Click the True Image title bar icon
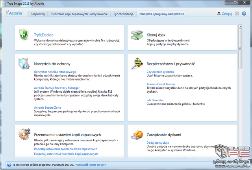 click(4, 4)
